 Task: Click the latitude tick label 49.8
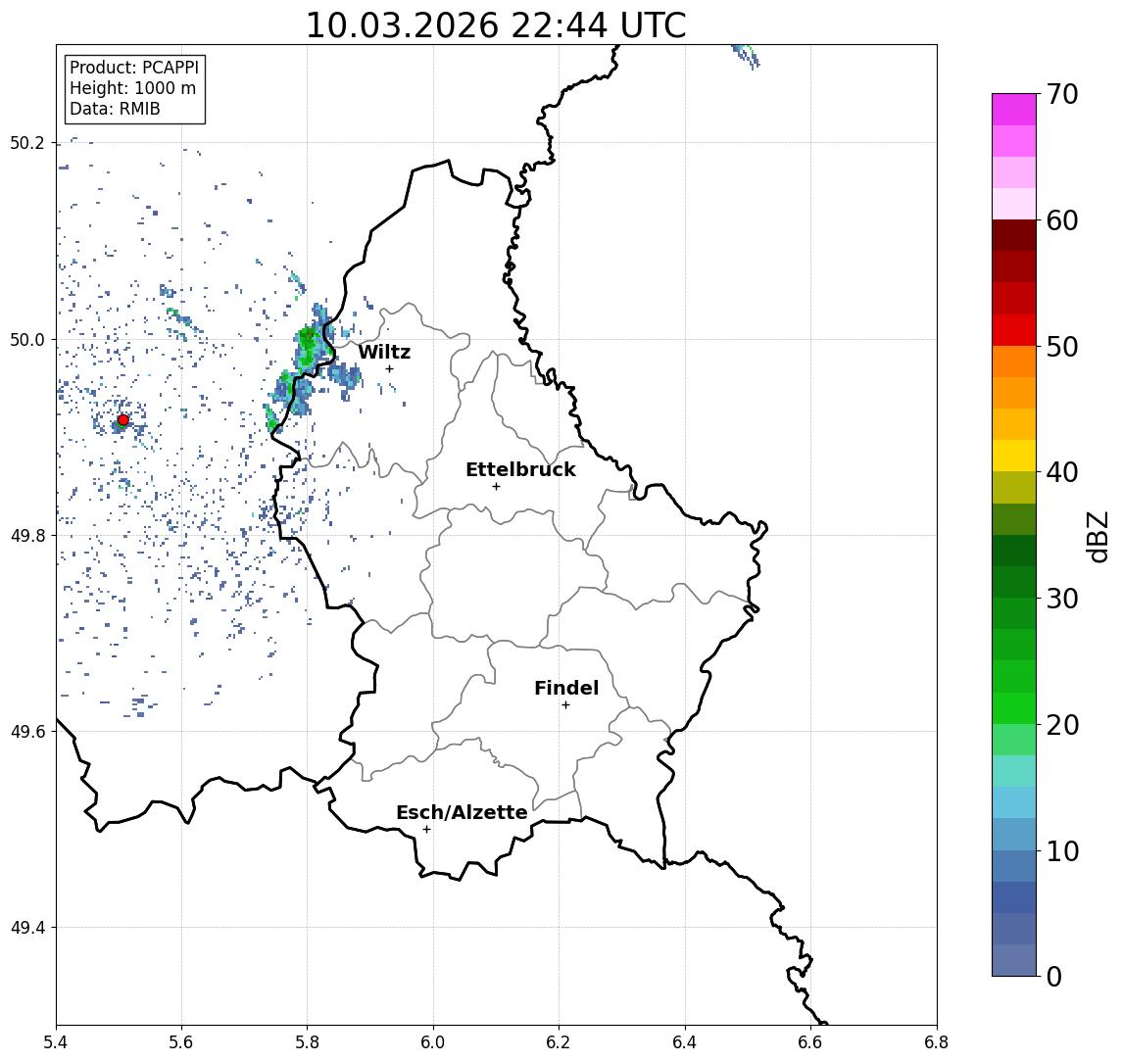coord(25,535)
